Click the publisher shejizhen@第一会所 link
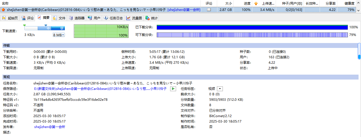The image size is (361, 137). (x=50, y=127)
